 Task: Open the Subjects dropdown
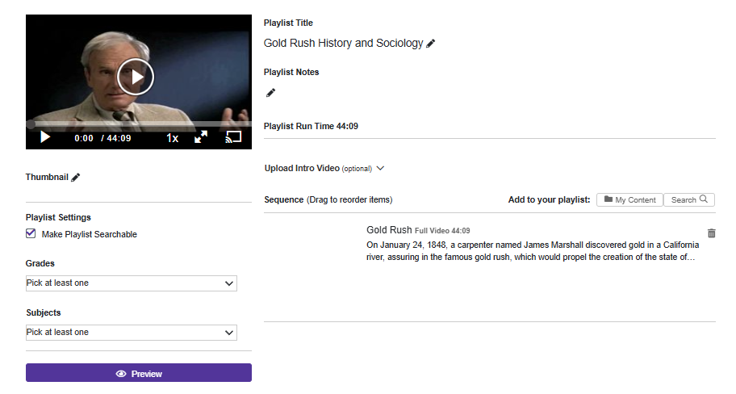(x=132, y=333)
